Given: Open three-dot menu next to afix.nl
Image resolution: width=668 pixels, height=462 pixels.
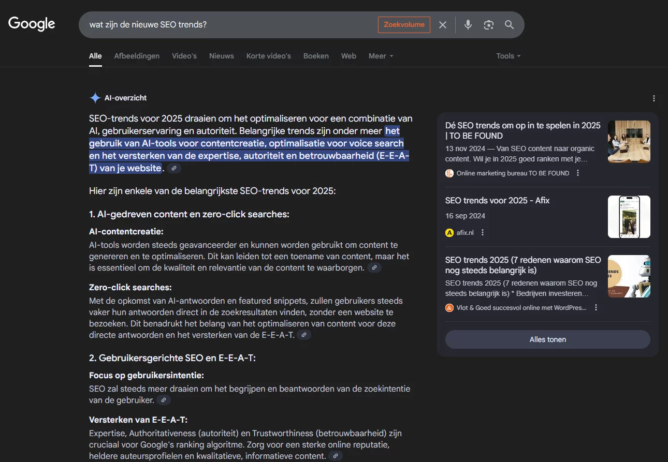Looking at the screenshot, I should [x=483, y=233].
